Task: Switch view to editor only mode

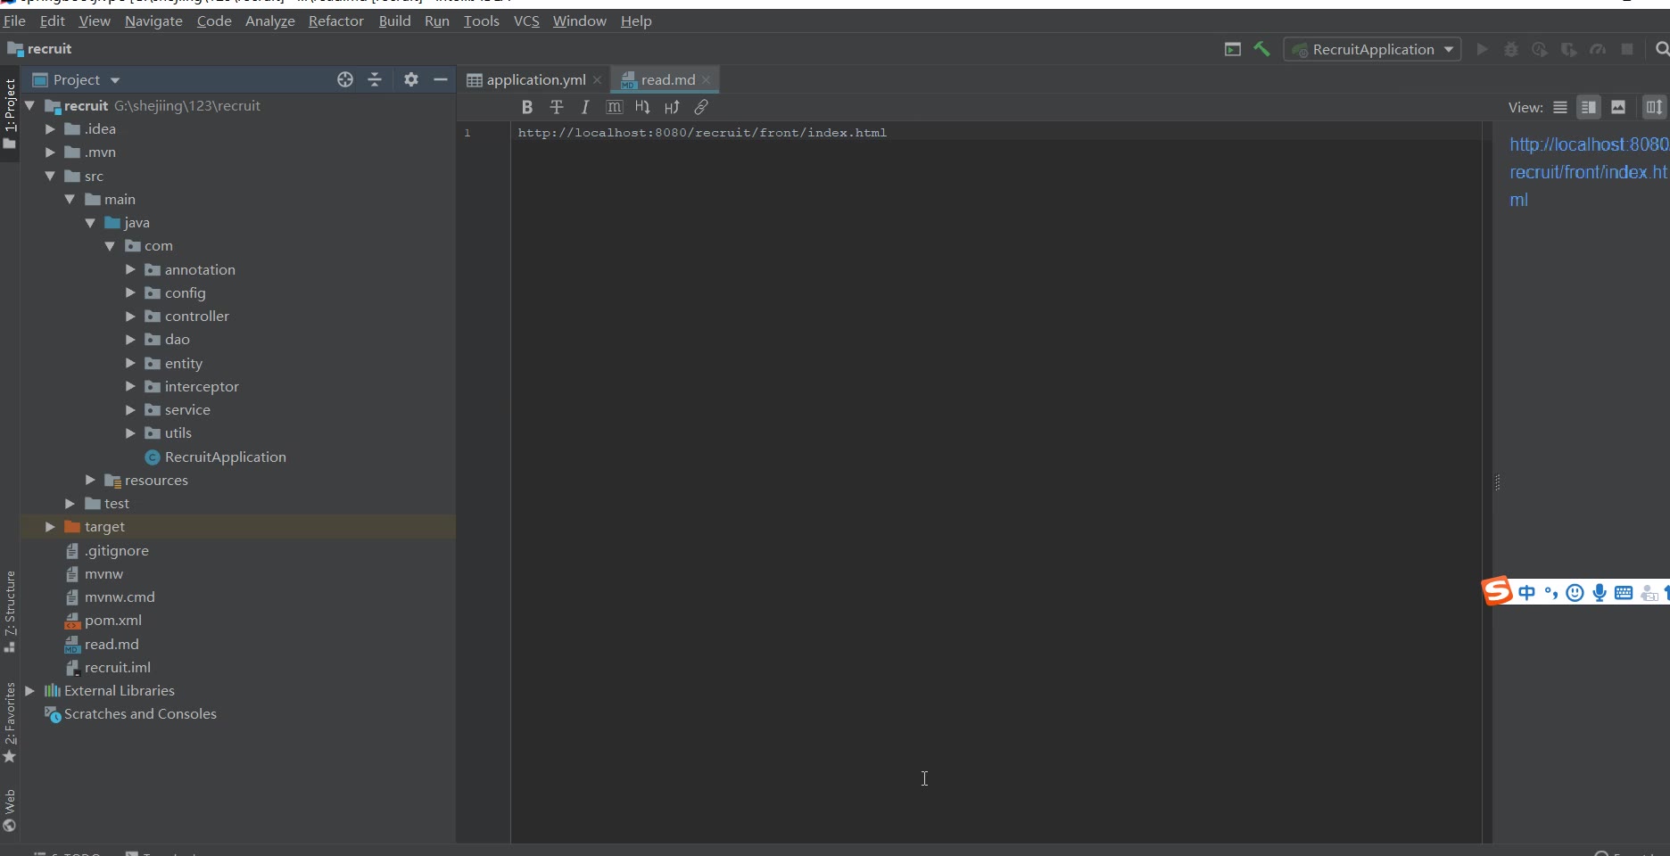Action: [1560, 107]
